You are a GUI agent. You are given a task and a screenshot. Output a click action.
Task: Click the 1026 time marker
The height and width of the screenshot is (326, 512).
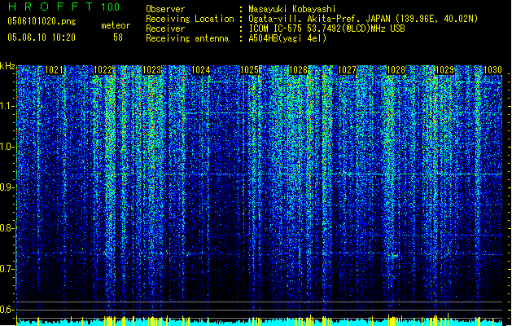299,70
